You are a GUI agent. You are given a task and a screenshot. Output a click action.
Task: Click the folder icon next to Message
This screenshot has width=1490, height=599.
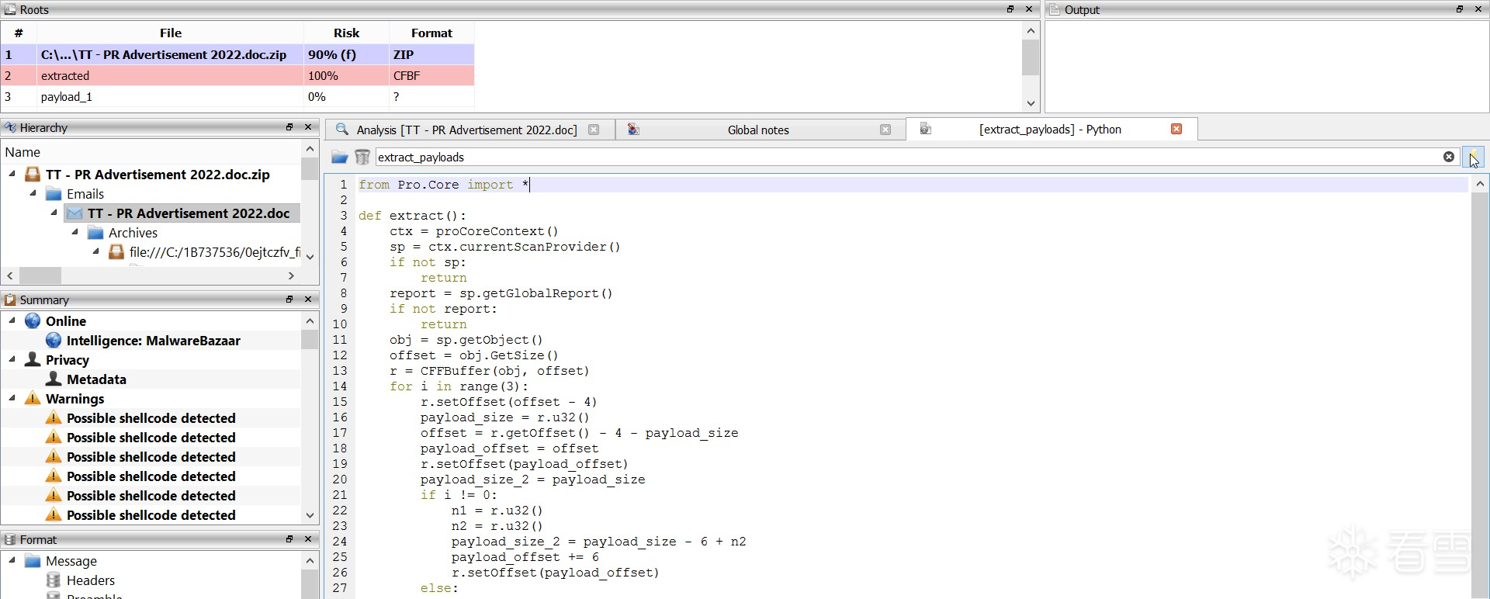[x=33, y=561]
